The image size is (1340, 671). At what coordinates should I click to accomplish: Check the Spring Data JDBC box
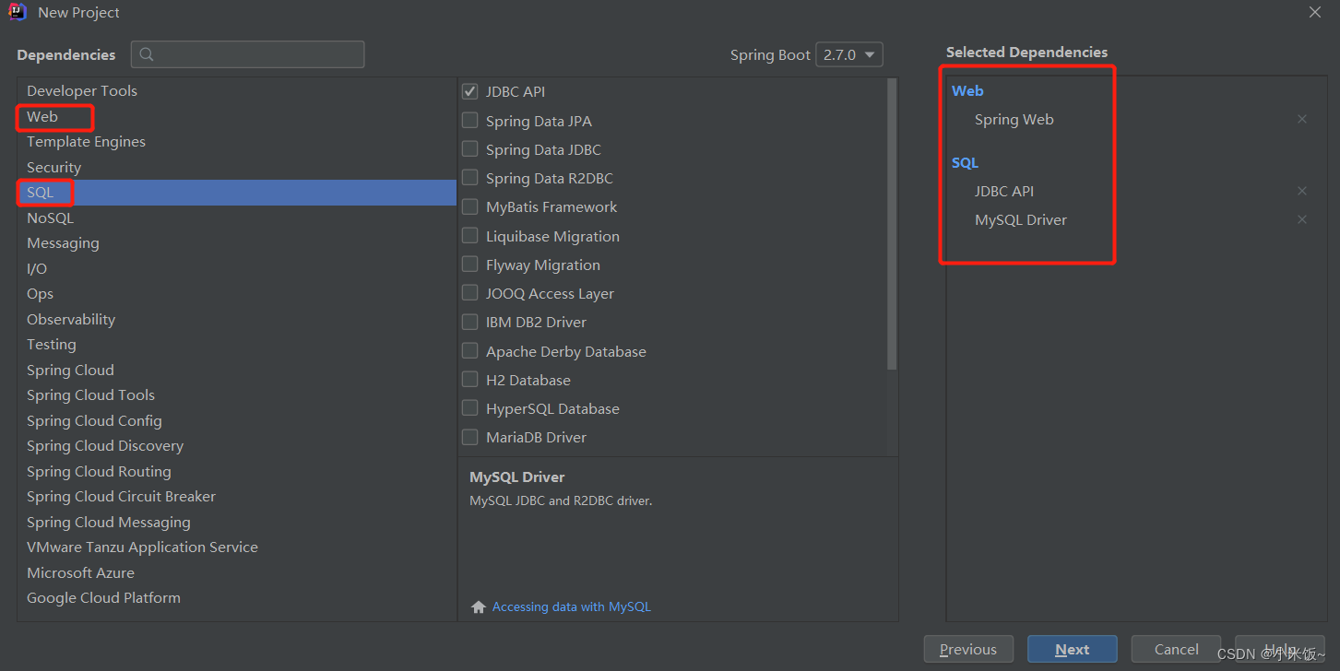[x=469, y=148]
